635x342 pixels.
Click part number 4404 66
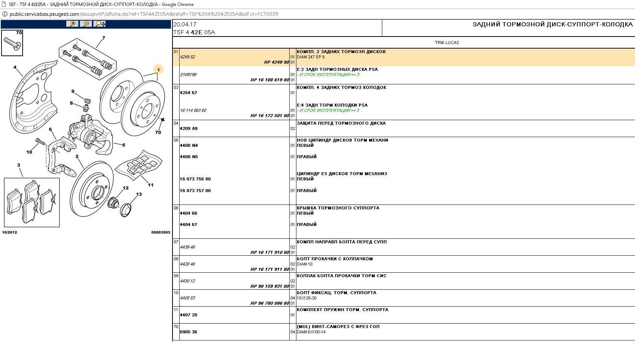point(189,213)
